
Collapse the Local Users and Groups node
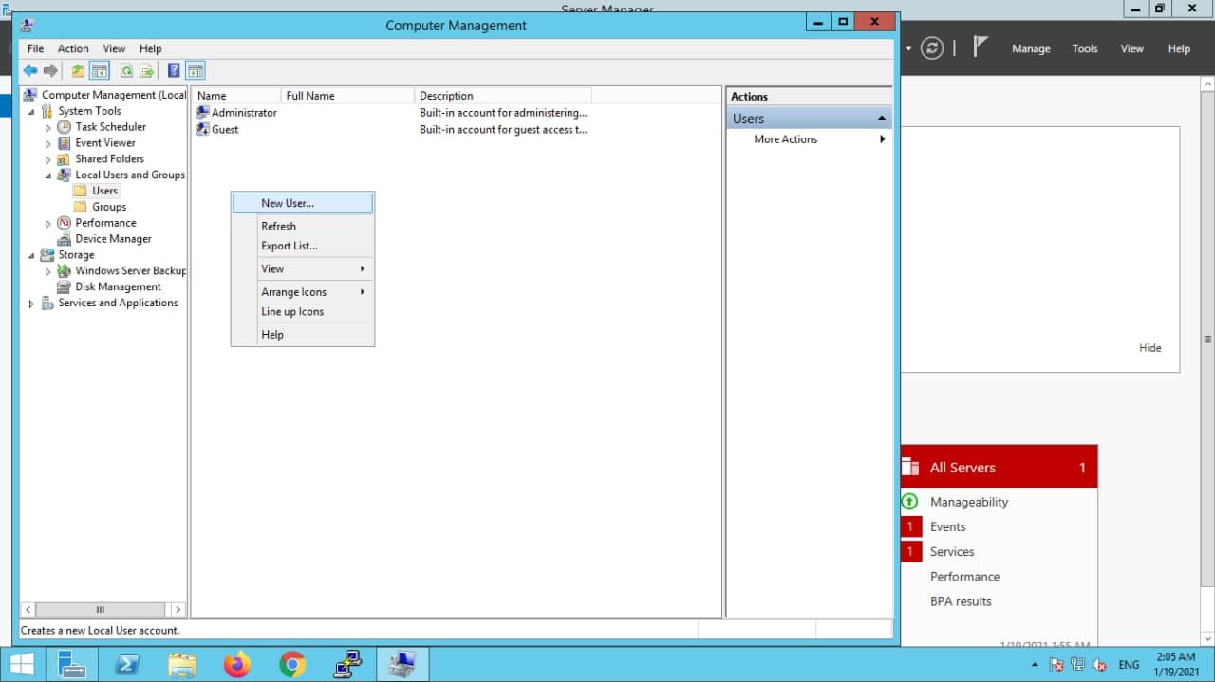tap(48, 175)
